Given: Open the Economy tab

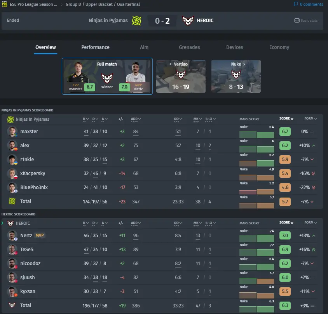Looking at the screenshot, I should [279, 47].
